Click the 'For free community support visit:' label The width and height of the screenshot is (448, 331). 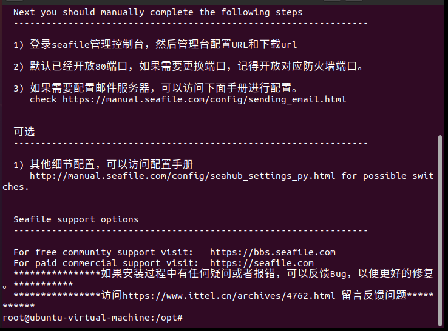point(103,252)
